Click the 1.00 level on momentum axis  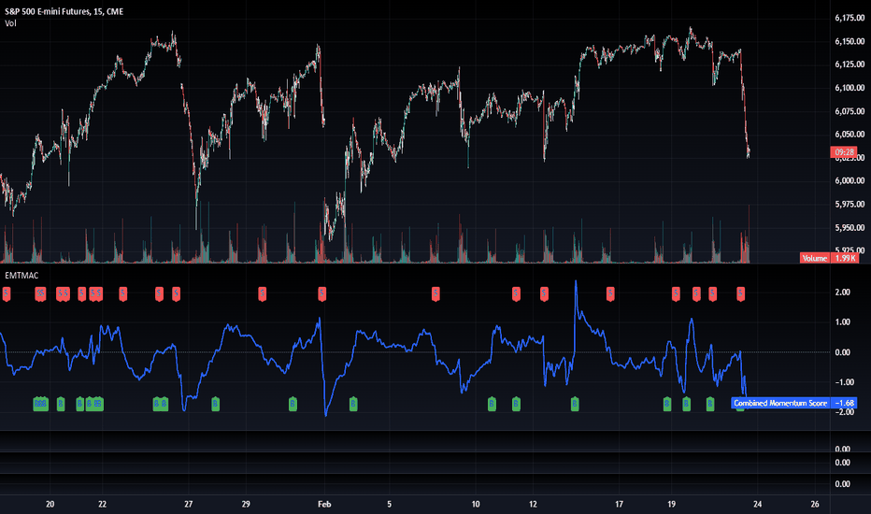pyautogui.click(x=842, y=322)
